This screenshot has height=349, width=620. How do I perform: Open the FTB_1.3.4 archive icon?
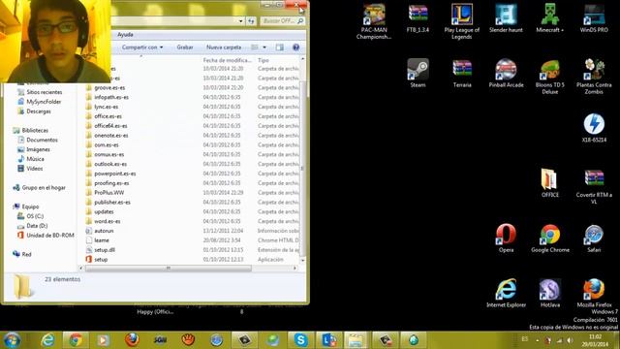[x=418, y=19]
